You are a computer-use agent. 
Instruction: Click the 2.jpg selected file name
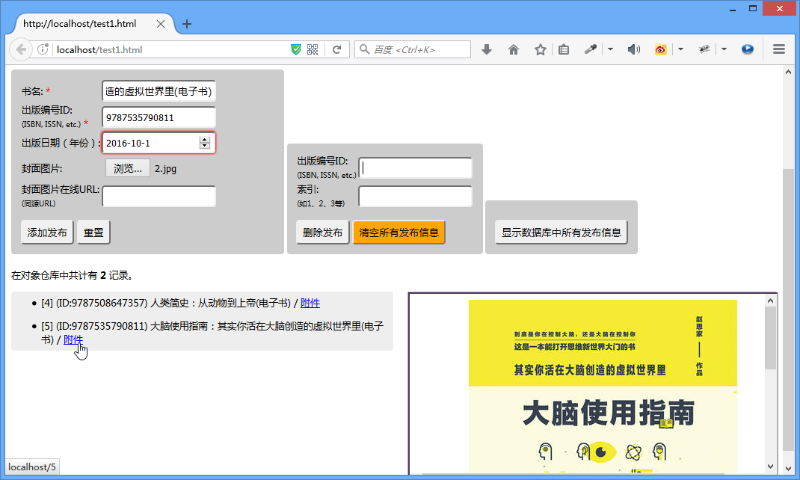click(x=165, y=169)
